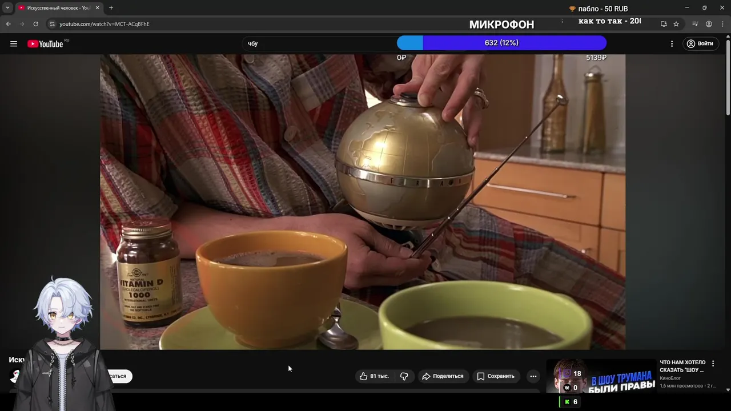
Task: Click the video player frame
Action: [x=363, y=202]
